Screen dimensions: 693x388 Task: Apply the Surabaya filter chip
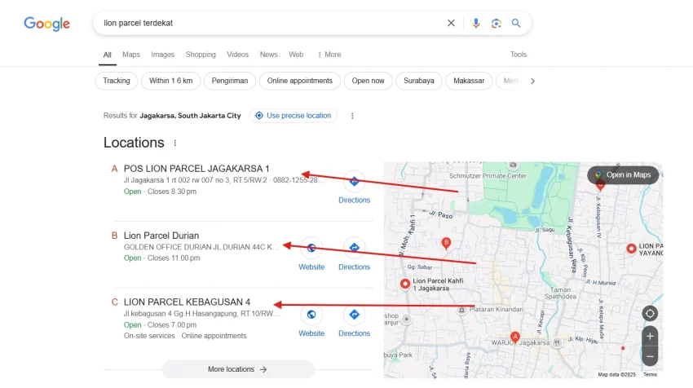coord(418,81)
